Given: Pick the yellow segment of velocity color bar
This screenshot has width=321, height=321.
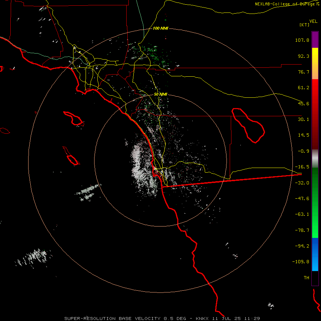Looking at the screenshot, I should tap(315, 59).
